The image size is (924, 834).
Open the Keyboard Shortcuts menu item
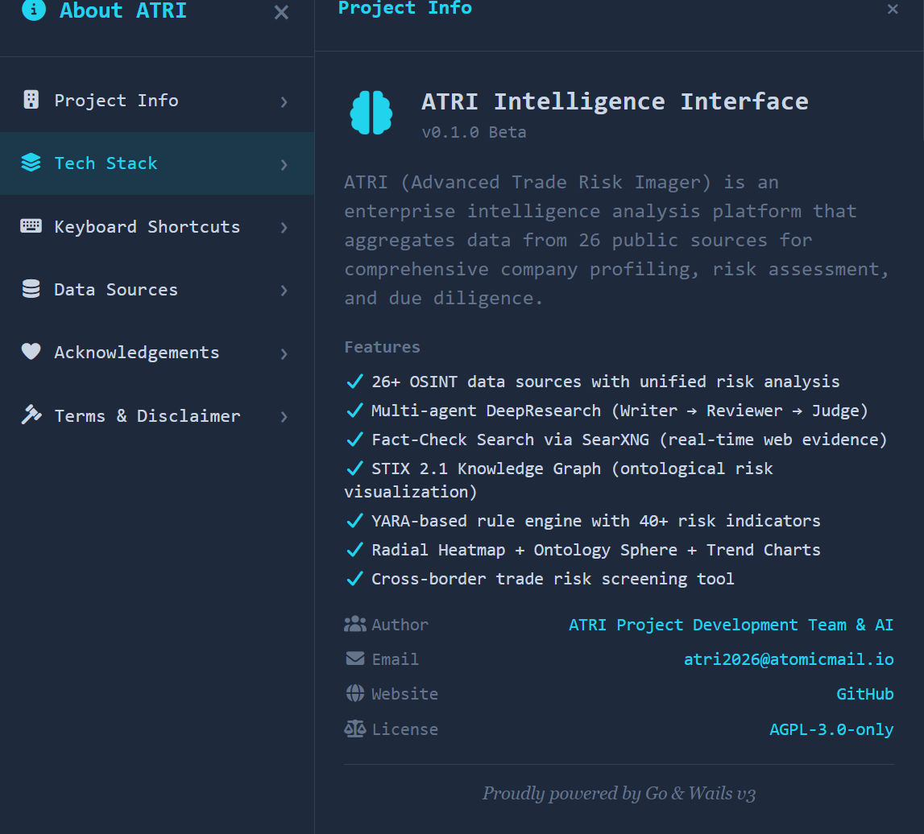click(157, 227)
